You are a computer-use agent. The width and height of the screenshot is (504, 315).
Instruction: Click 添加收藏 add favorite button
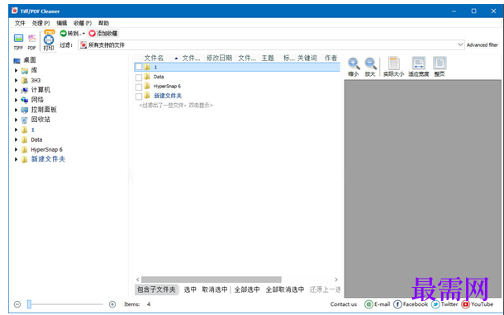(x=103, y=33)
